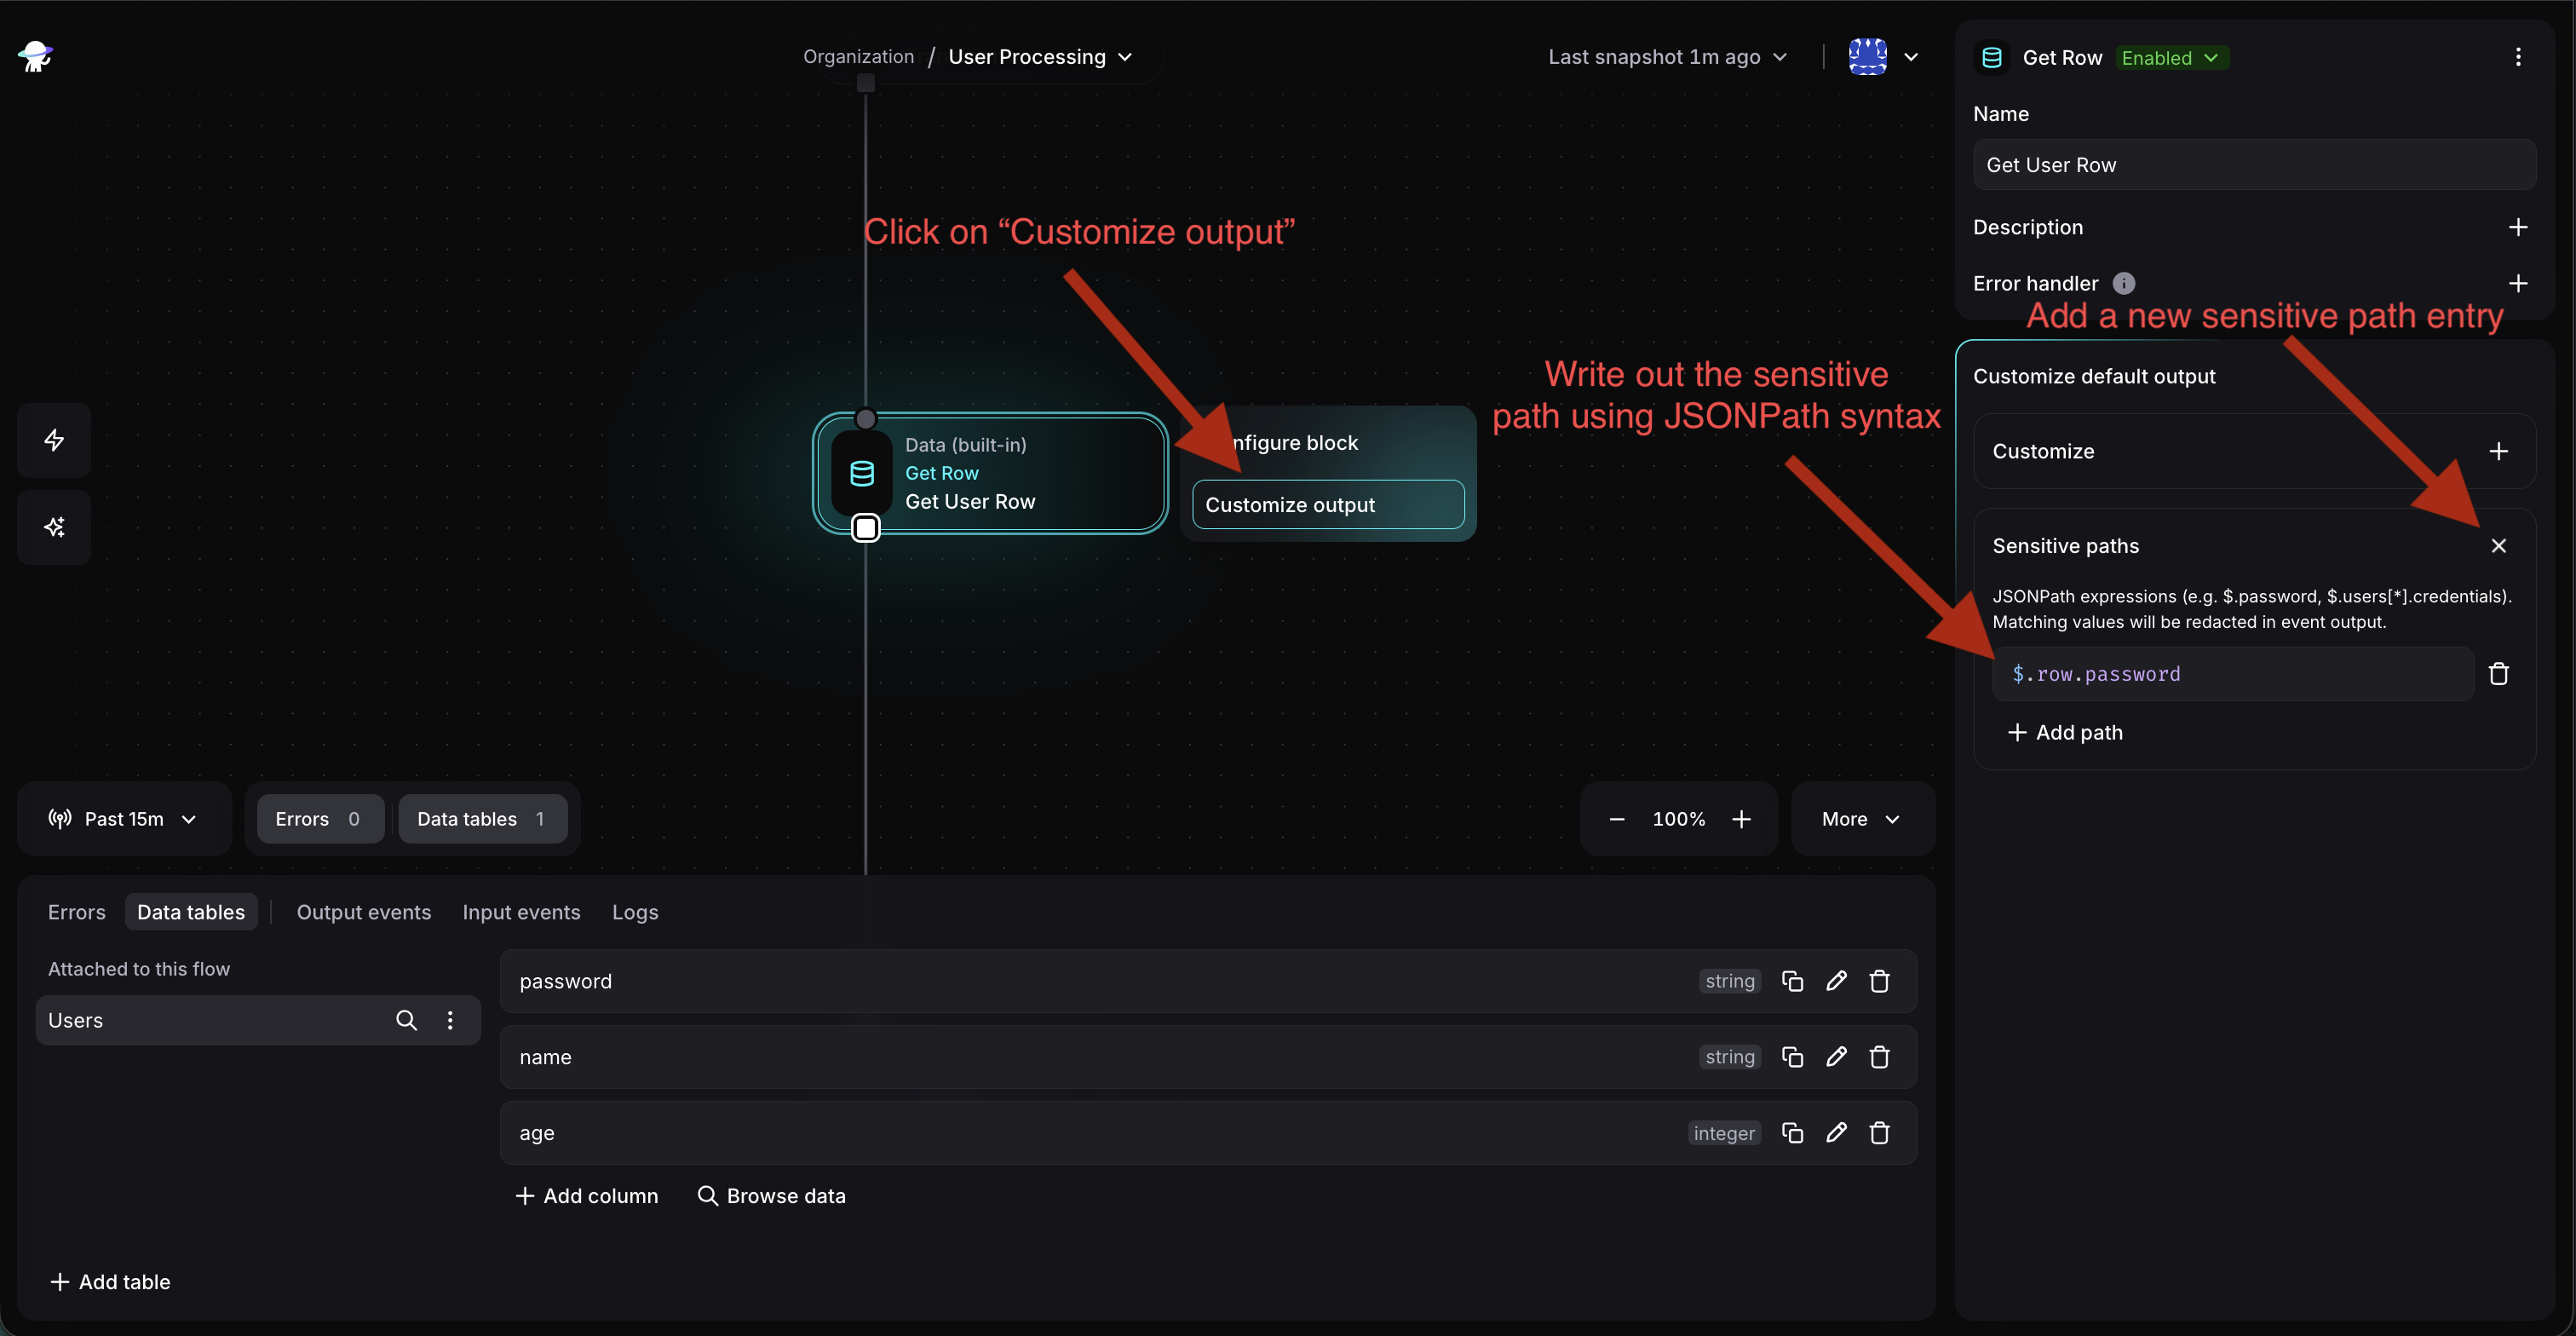The image size is (2576, 1336).
Task: Switch to the Logs tab
Action: coord(635,912)
